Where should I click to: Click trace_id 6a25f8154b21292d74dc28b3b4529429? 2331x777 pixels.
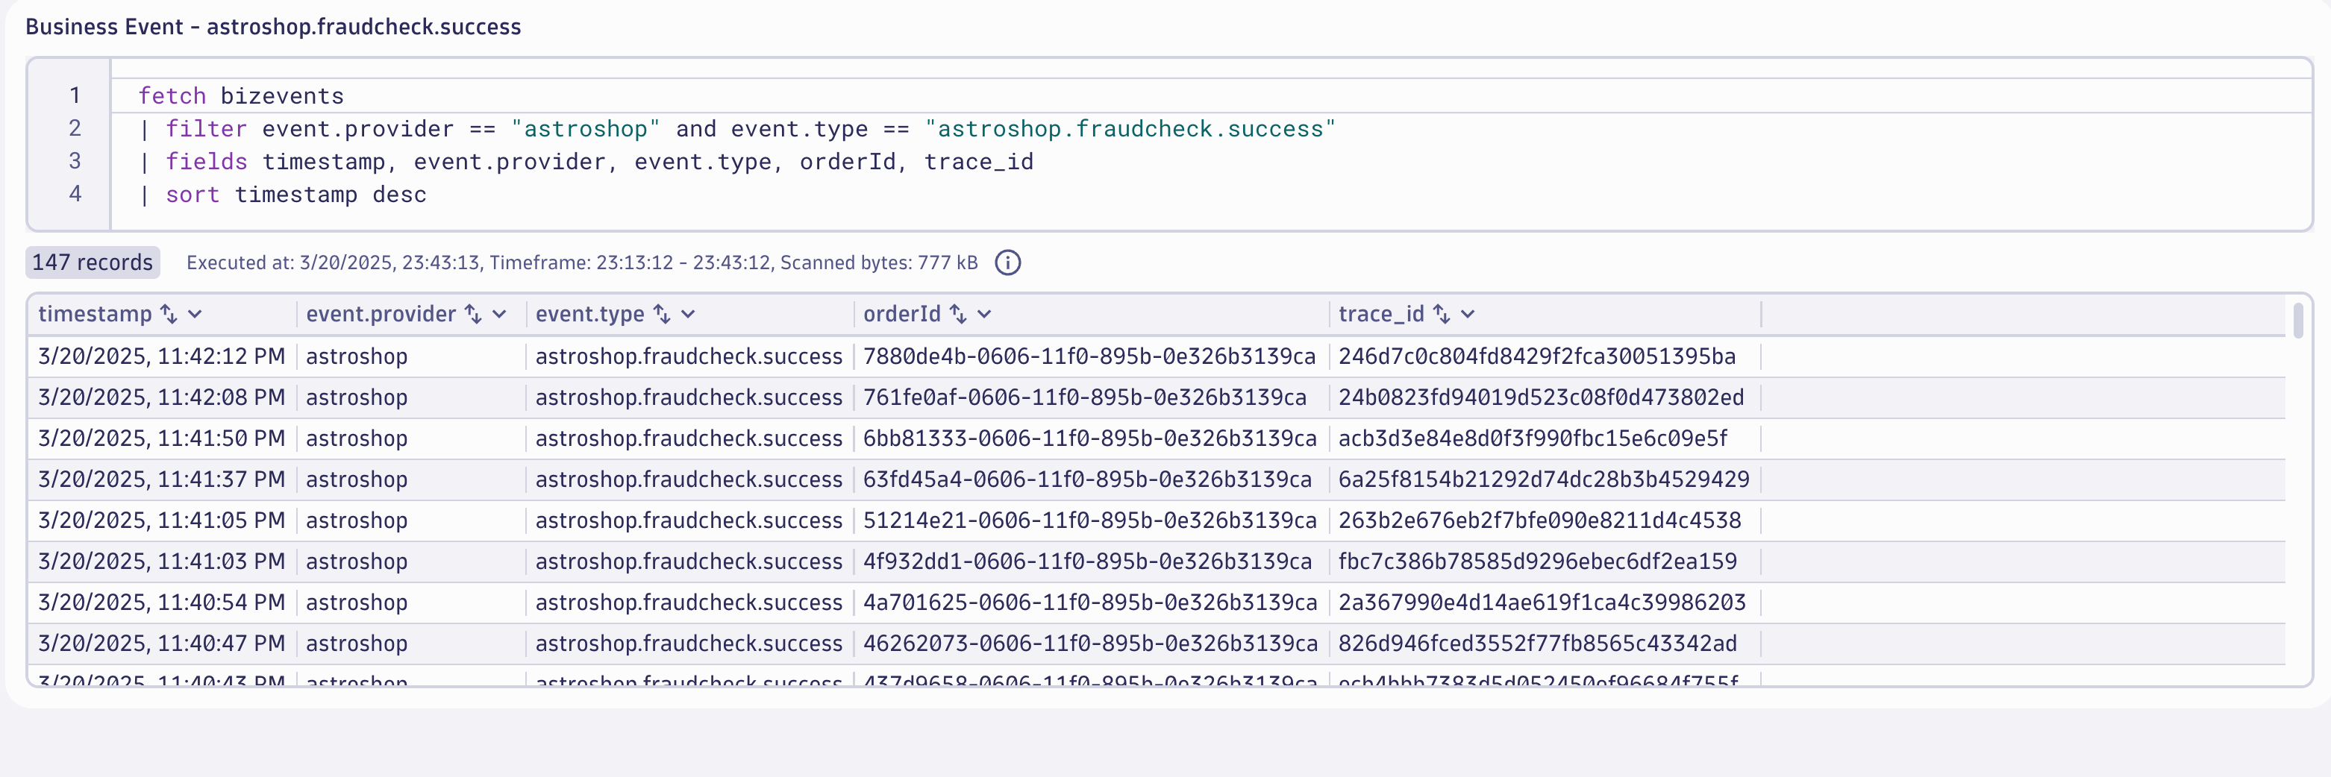coord(1544,479)
